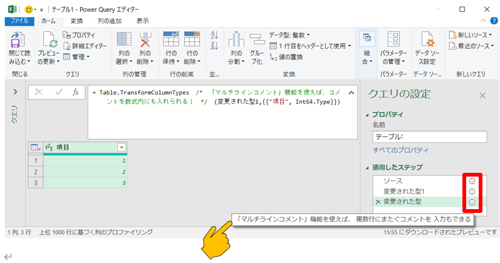500x263 pixels.
Task: Click 列の選択 (Choose Columns) icon
Action: [124, 39]
